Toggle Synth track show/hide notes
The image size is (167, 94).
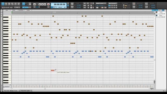click(x=157, y=14)
